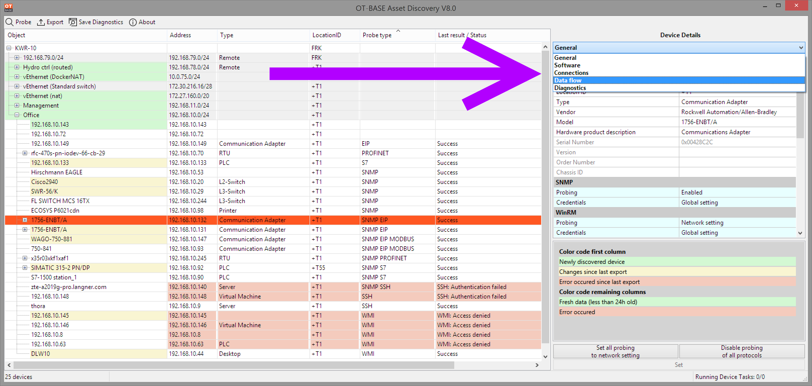Select the SWR-56/K switch row
Image resolution: width=812 pixels, height=386 pixels.
pyautogui.click(x=273, y=191)
